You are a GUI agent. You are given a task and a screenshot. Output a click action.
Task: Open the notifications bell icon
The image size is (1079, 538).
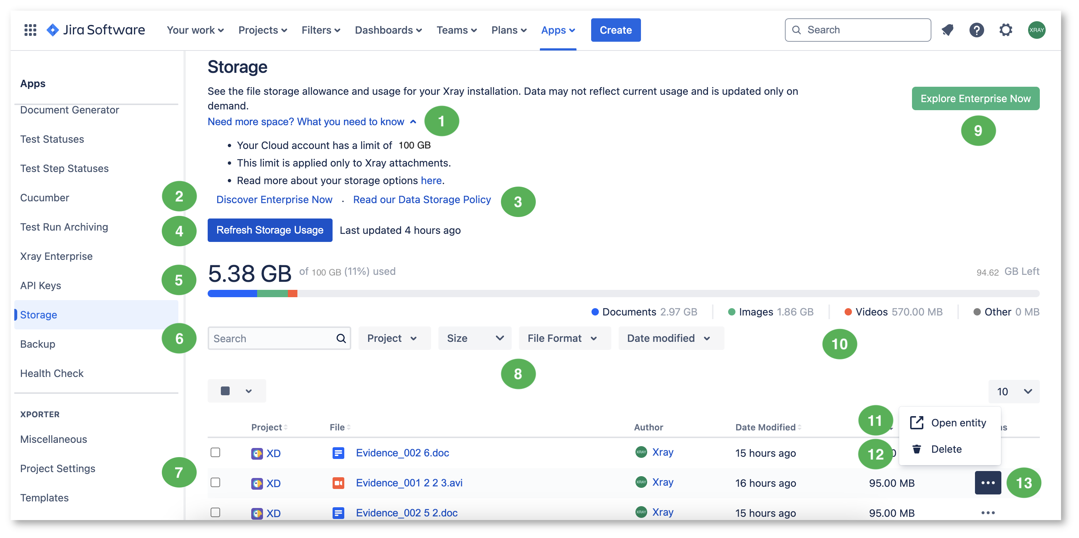point(947,30)
